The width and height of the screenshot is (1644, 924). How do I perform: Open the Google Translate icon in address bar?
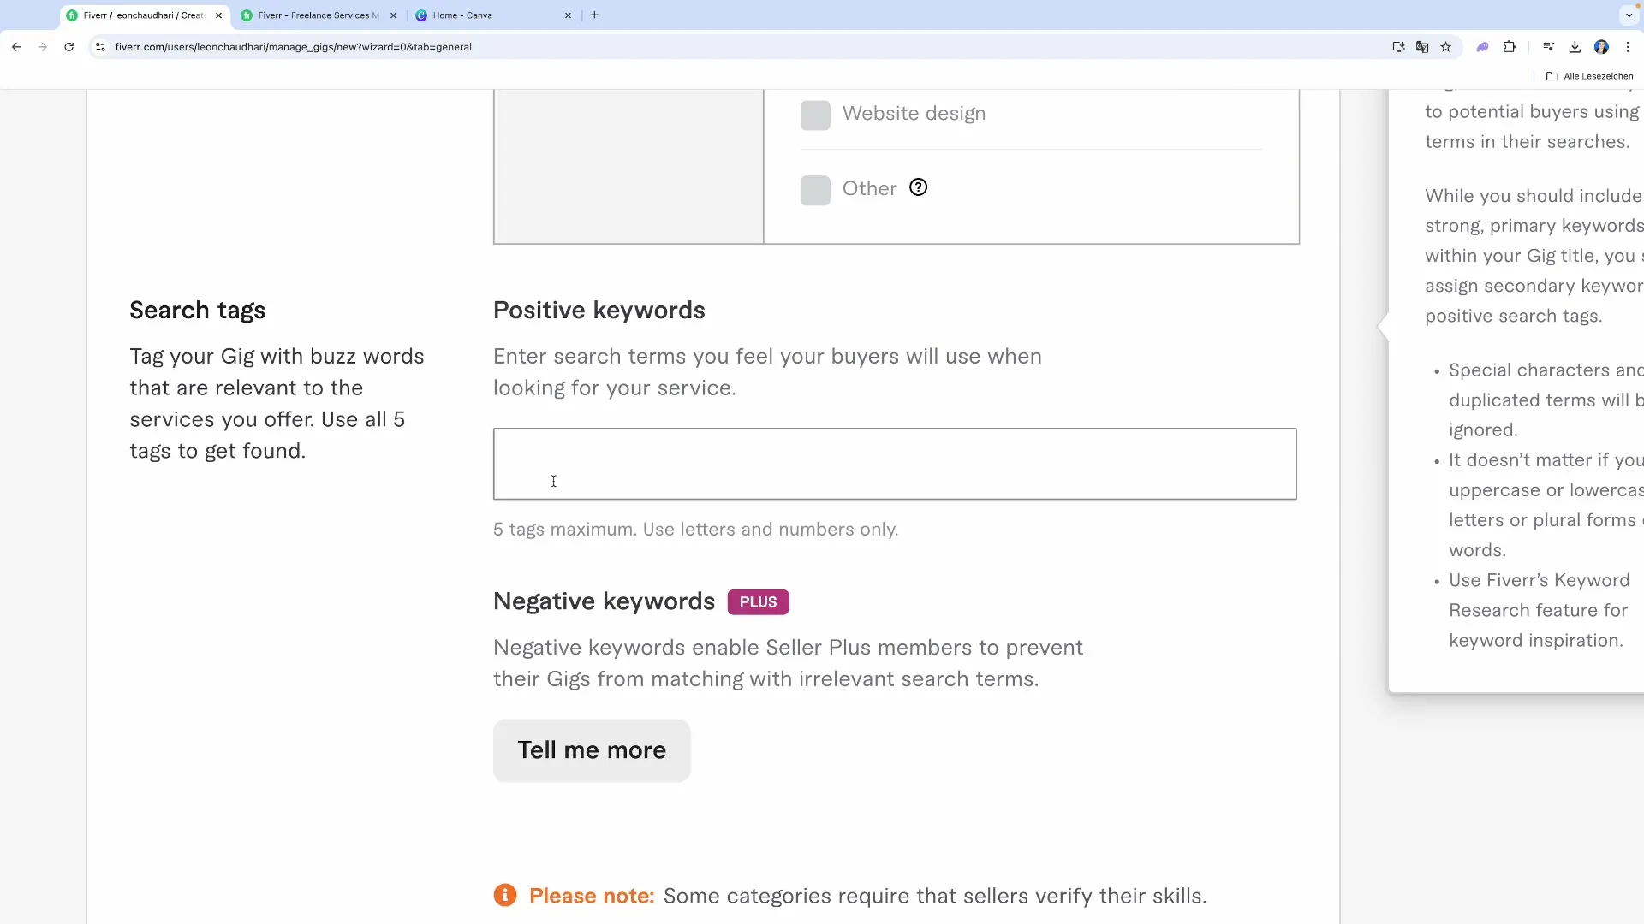click(x=1421, y=47)
